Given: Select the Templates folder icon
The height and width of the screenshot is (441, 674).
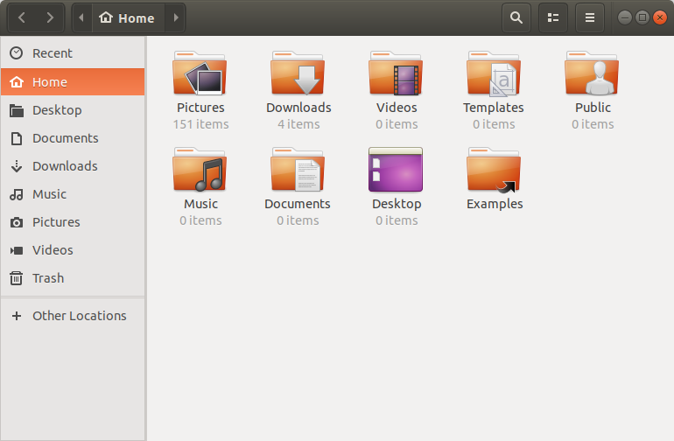Looking at the screenshot, I should click(x=494, y=73).
